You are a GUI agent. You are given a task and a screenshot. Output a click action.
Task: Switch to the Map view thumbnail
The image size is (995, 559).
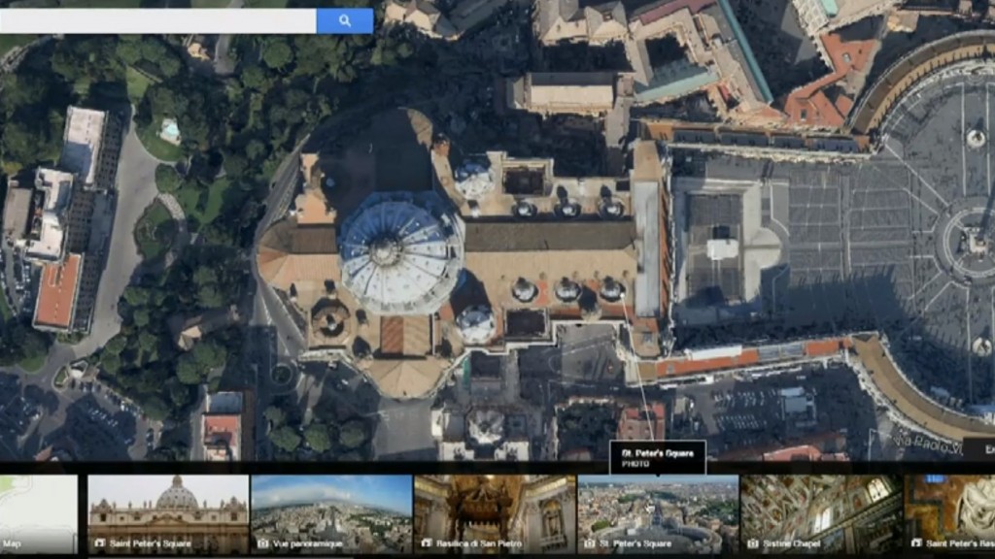tap(38, 514)
